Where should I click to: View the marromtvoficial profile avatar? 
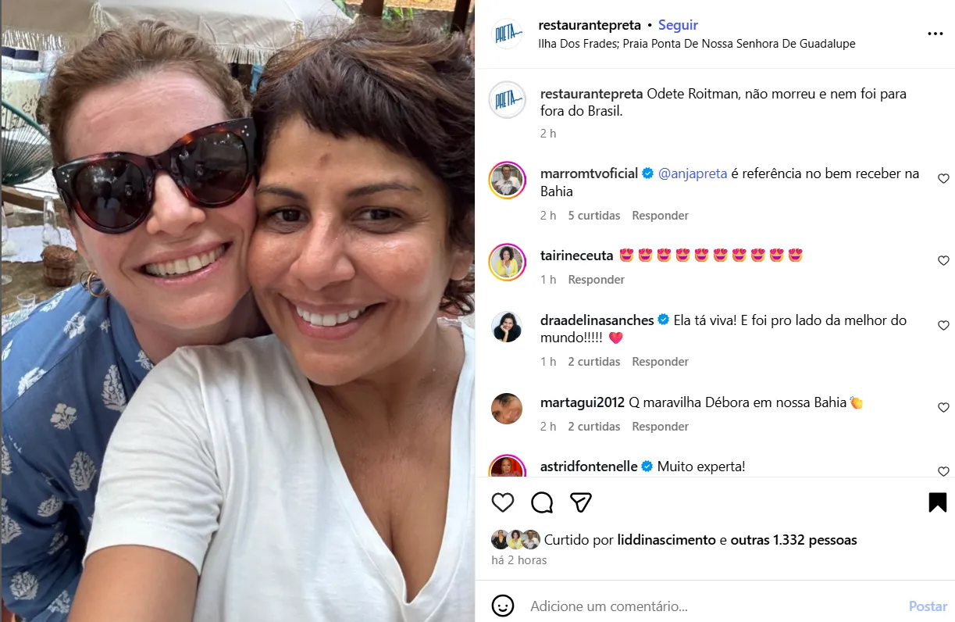point(506,180)
